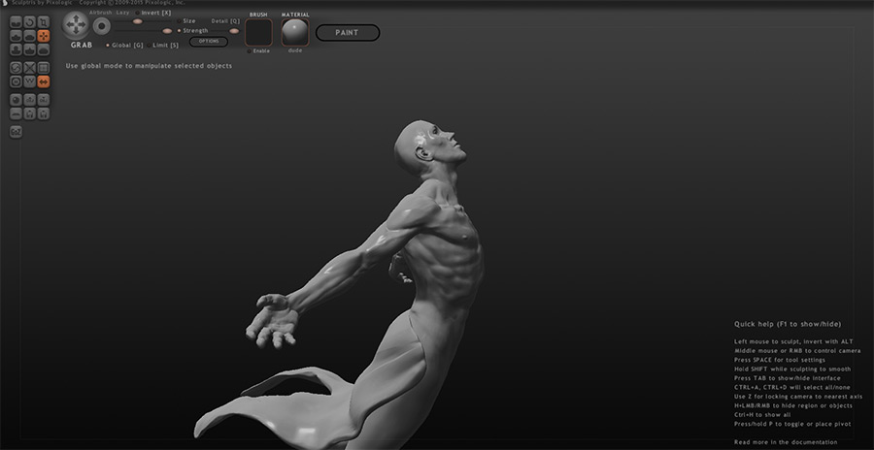
Task: Toggle the orange Symmetry icon
Action: tap(44, 81)
